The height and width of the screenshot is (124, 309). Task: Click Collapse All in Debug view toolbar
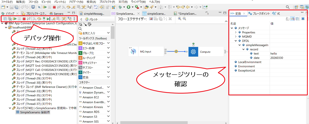click(5, 19)
